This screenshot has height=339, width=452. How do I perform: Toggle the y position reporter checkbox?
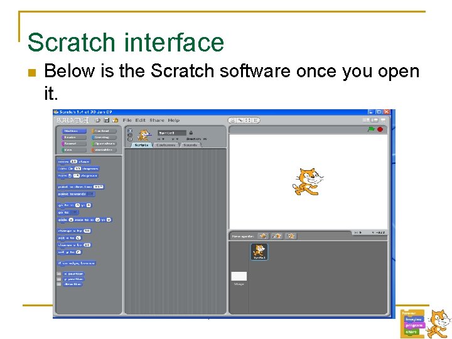point(59,279)
